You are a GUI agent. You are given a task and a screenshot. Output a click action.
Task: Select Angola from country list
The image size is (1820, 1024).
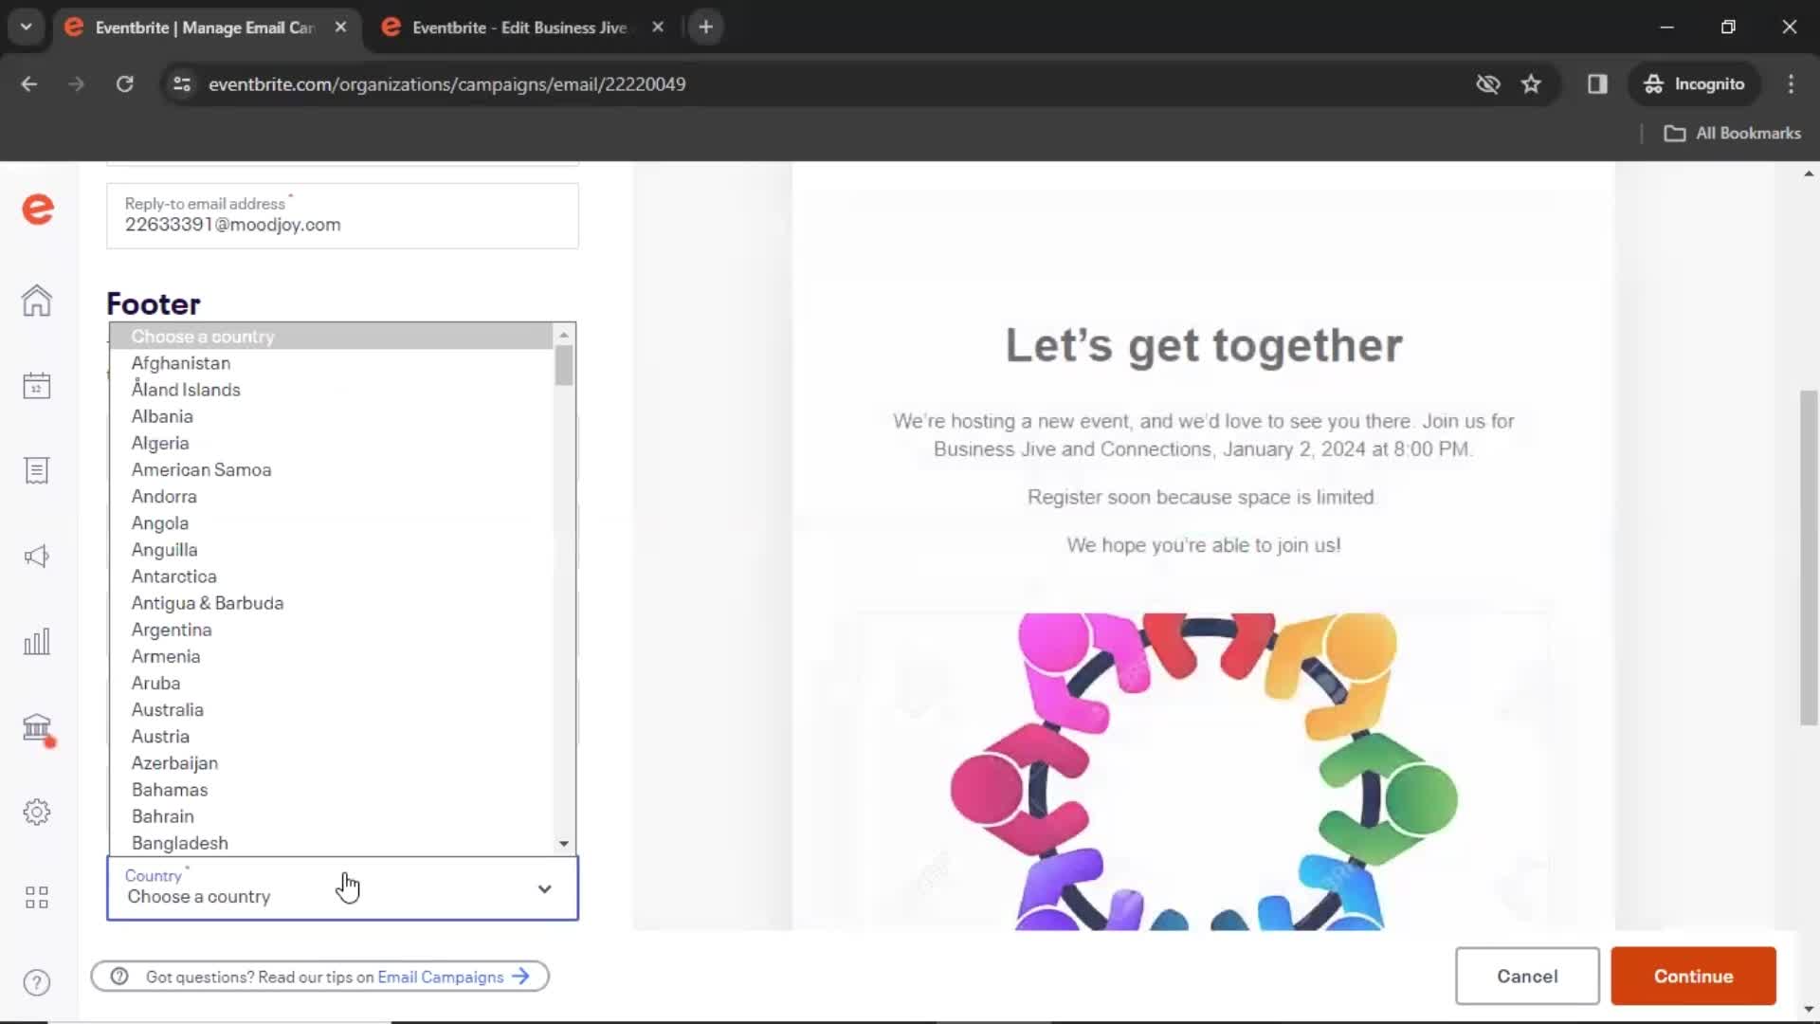331,523
